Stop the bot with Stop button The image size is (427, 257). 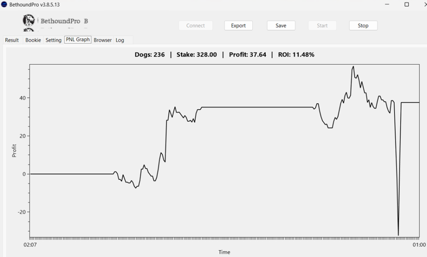[363, 25]
